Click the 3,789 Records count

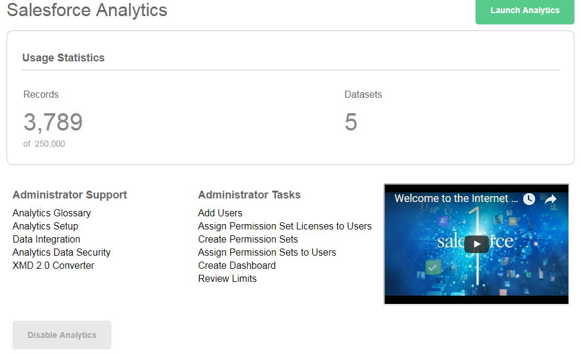pos(53,122)
